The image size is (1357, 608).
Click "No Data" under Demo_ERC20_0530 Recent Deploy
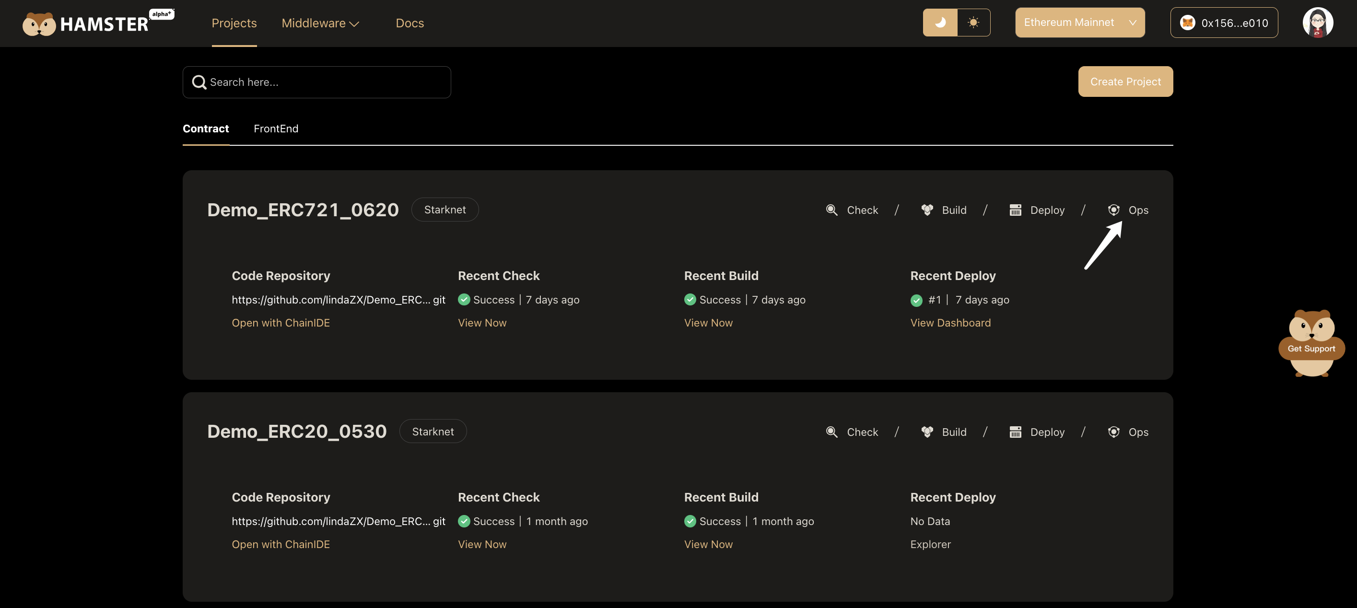930,522
